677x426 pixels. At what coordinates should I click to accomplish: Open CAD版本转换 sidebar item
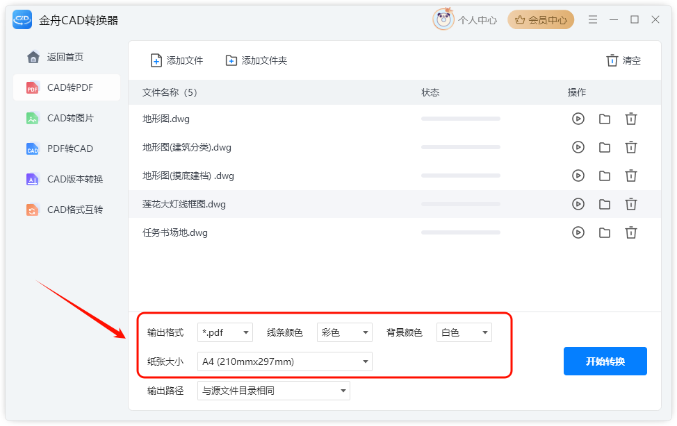click(67, 179)
